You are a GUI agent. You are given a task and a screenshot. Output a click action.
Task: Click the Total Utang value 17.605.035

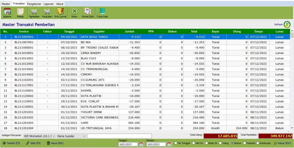tap(221, 136)
